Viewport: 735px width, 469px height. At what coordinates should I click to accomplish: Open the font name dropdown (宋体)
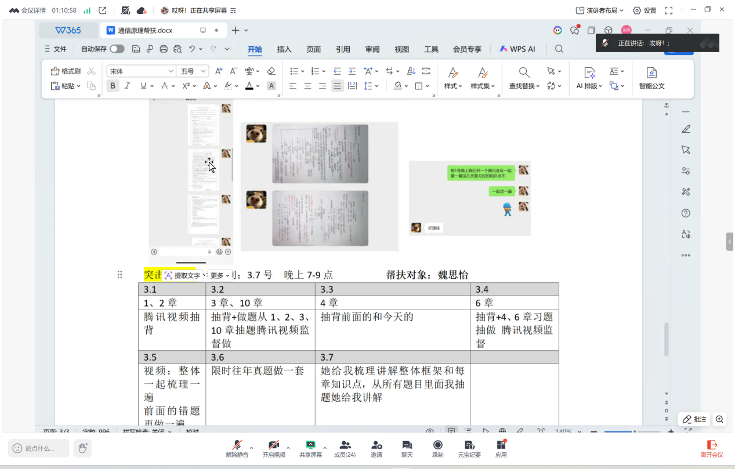click(x=141, y=71)
